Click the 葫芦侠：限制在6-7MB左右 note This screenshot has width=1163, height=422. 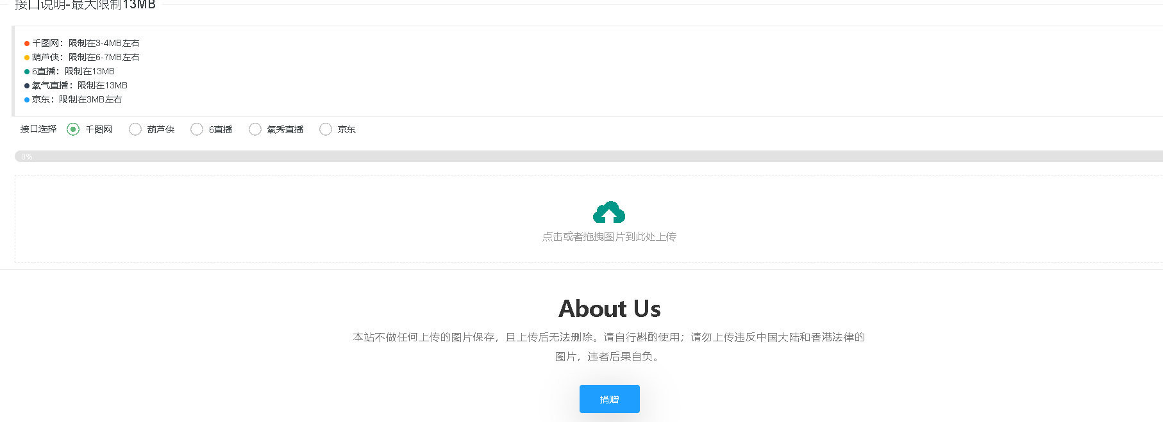(86, 57)
